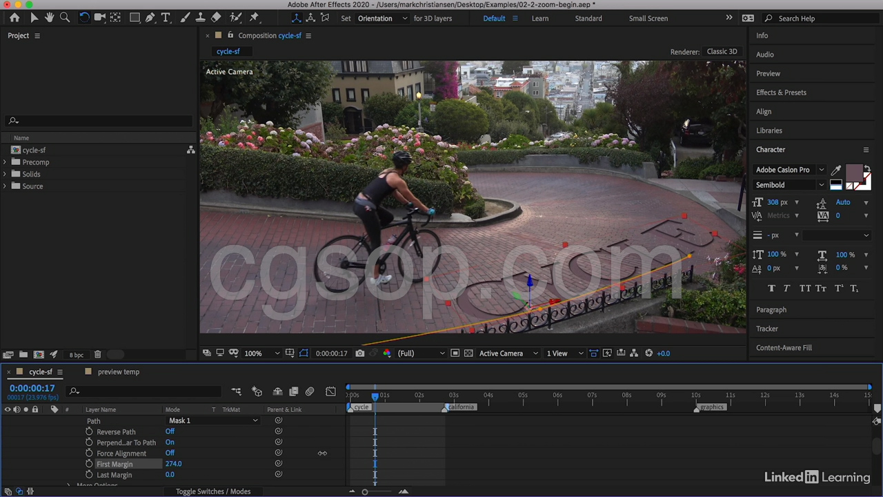Open the Adobe Caslon Pro font dropdown

790,170
